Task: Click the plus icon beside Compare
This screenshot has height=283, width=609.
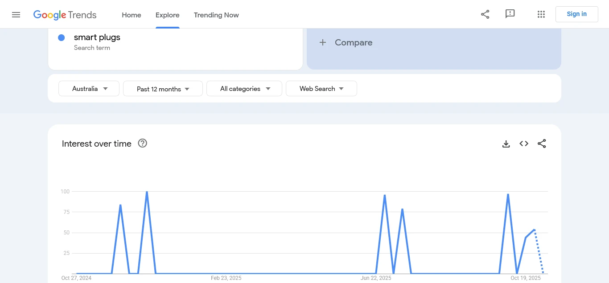Action: click(x=323, y=43)
